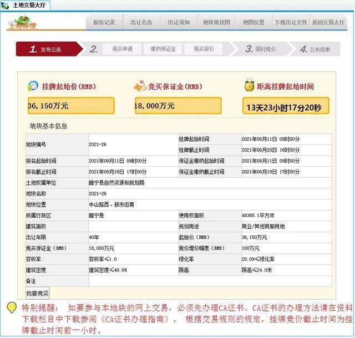Image resolution: width=355 pixels, height=338 pixels.
Task: Click the 距离挂牌起始时间 heading
Action: pyautogui.click(x=285, y=86)
